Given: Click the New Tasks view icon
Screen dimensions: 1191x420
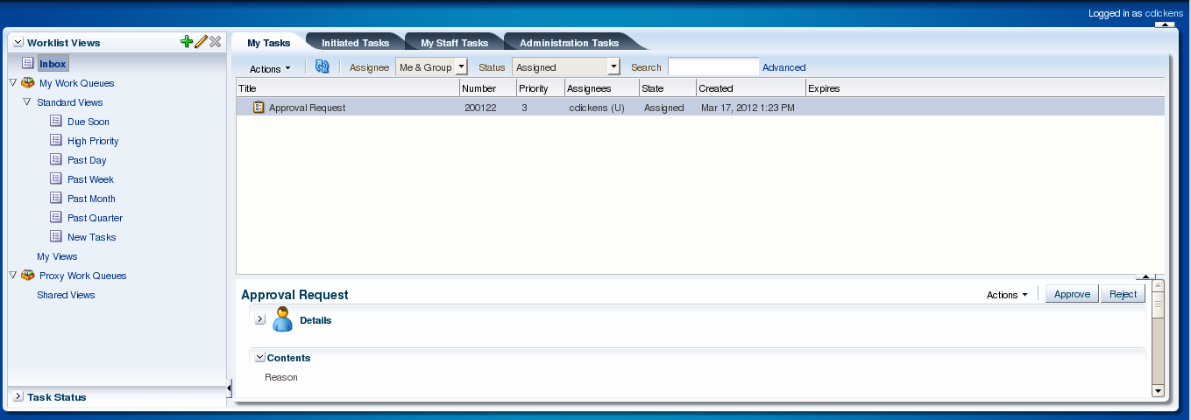Looking at the screenshot, I should point(56,237).
